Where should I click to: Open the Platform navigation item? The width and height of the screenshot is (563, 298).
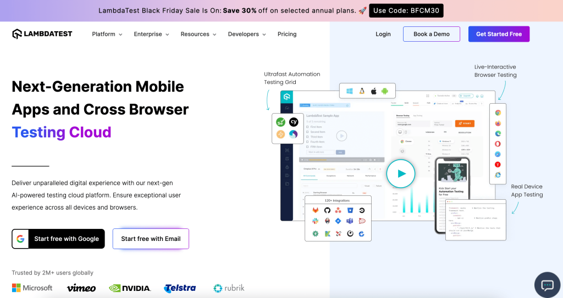(103, 34)
